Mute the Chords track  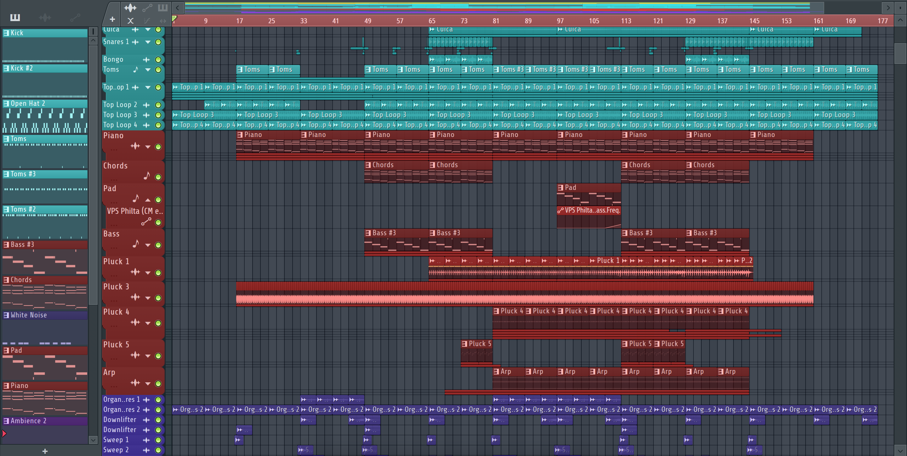click(x=158, y=177)
